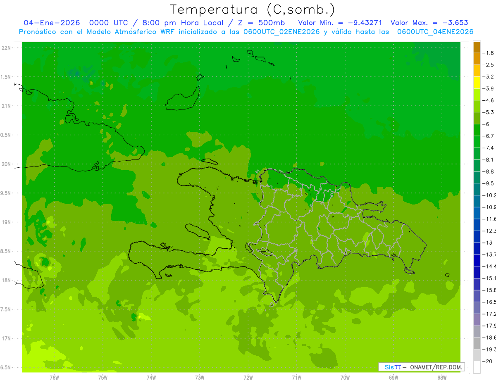Choose the amber swatch between -2.5 and -3.2
This screenshot has height=383, width=496.
click(477, 71)
